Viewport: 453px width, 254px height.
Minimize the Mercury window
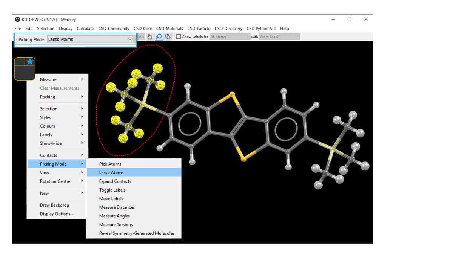[x=333, y=20]
